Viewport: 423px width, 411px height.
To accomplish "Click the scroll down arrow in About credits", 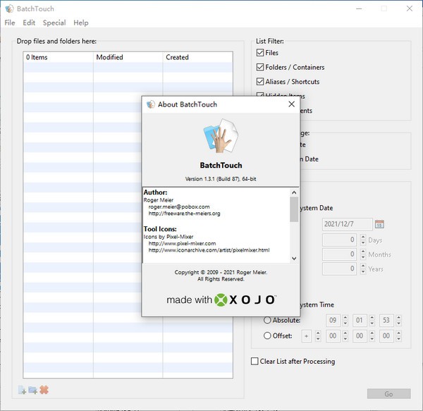I will (x=293, y=258).
